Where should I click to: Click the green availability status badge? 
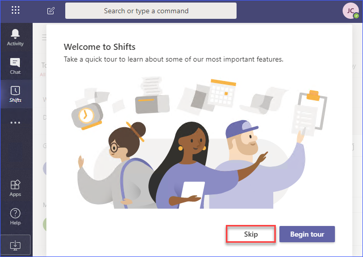coord(356,16)
